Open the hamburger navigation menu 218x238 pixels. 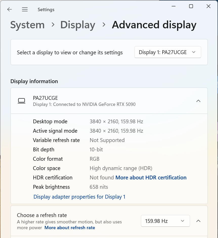pos(25,9)
